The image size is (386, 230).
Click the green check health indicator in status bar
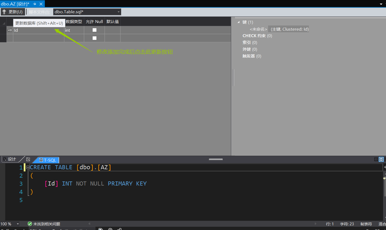point(30,224)
